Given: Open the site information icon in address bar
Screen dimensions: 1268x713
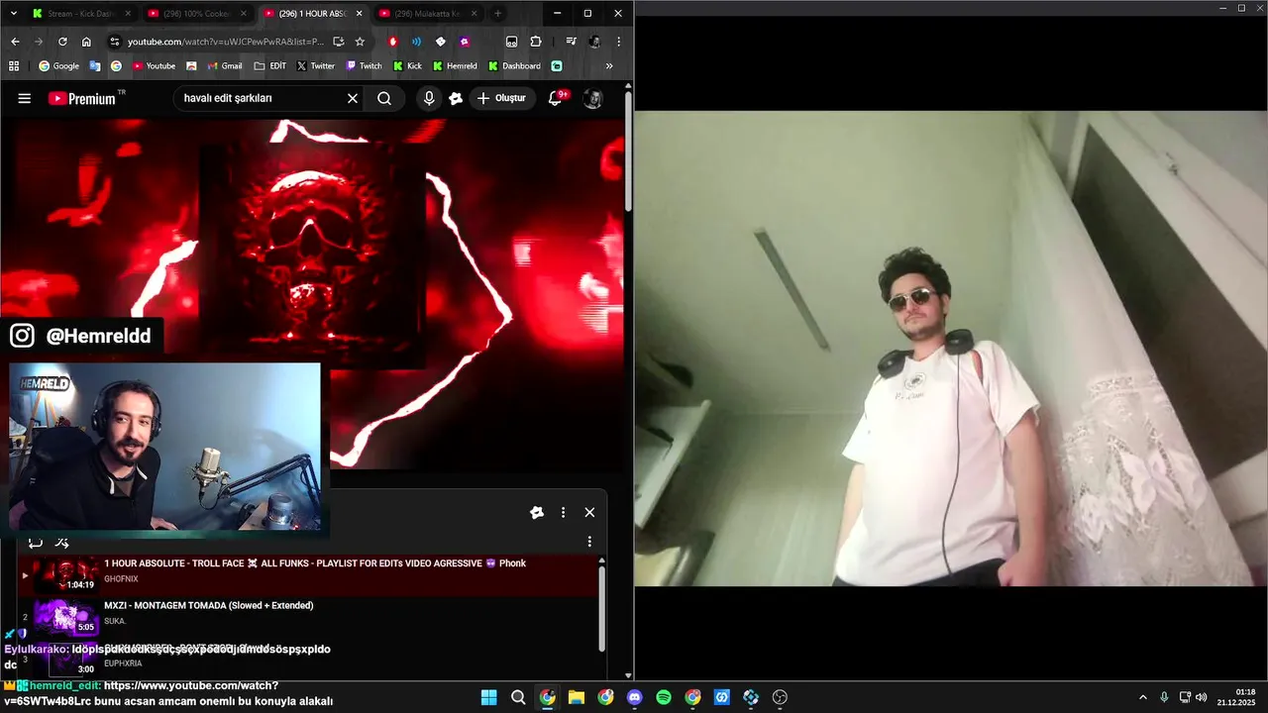Looking at the screenshot, I should pos(115,42).
